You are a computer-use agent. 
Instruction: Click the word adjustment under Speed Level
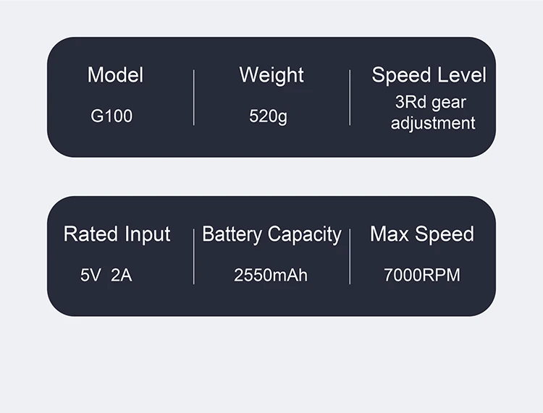point(433,123)
